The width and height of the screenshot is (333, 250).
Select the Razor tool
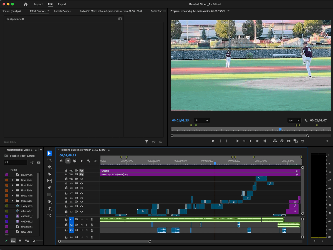tap(49, 174)
